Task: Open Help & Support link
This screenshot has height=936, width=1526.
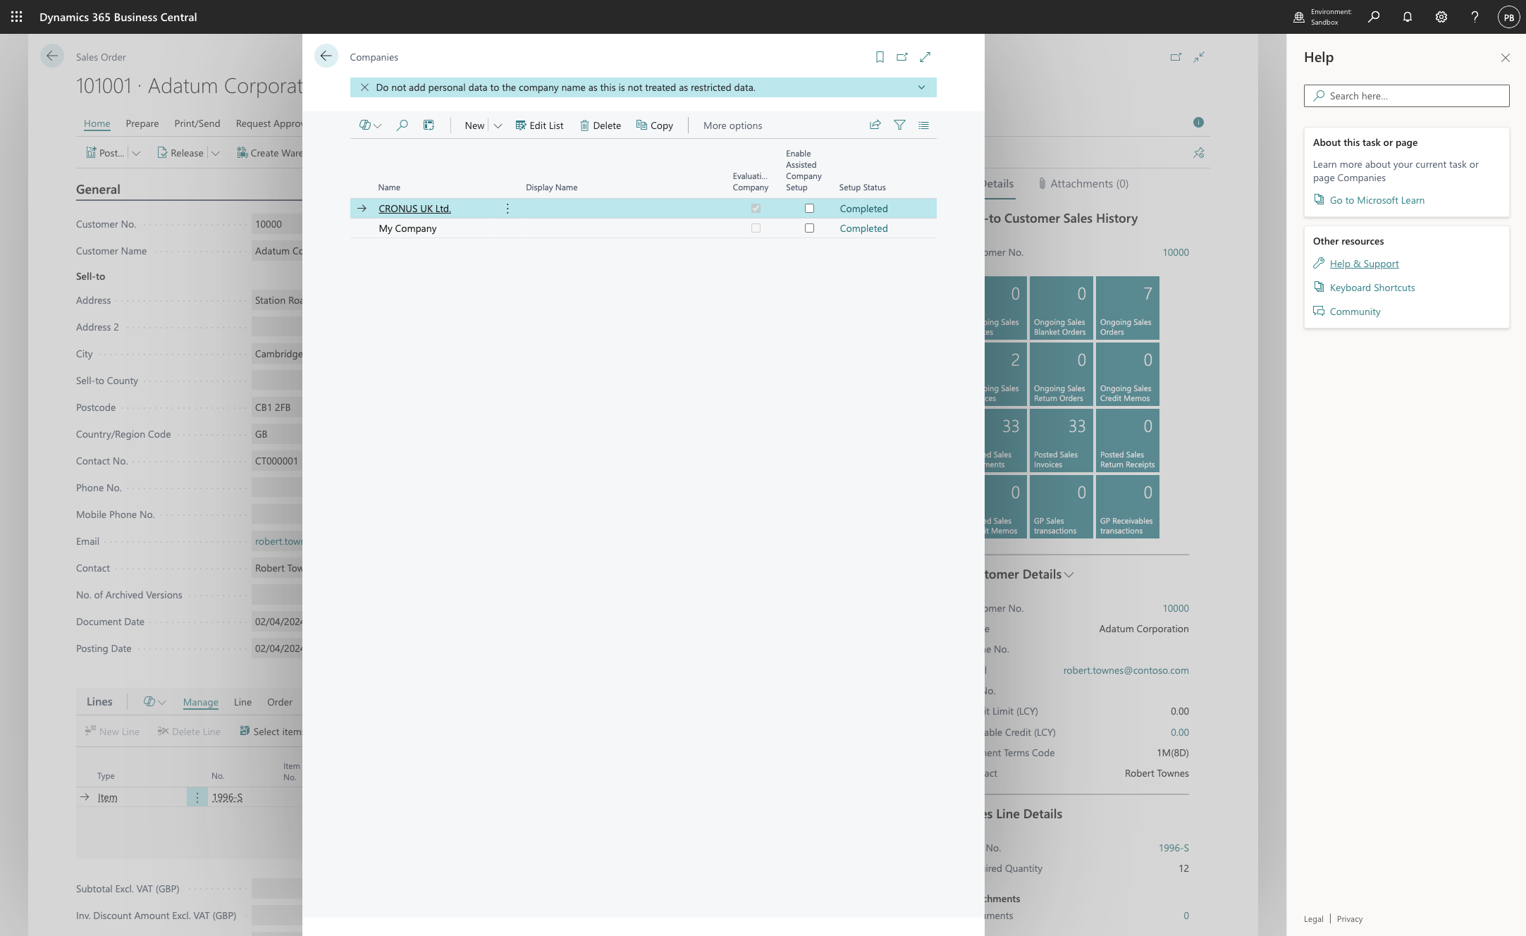Action: click(x=1364, y=264)
